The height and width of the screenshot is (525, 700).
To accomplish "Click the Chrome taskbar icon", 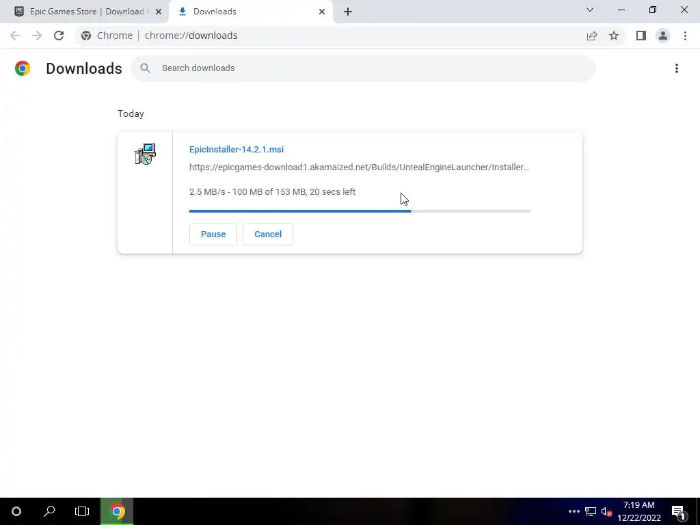I will click(x=117, y=511).
